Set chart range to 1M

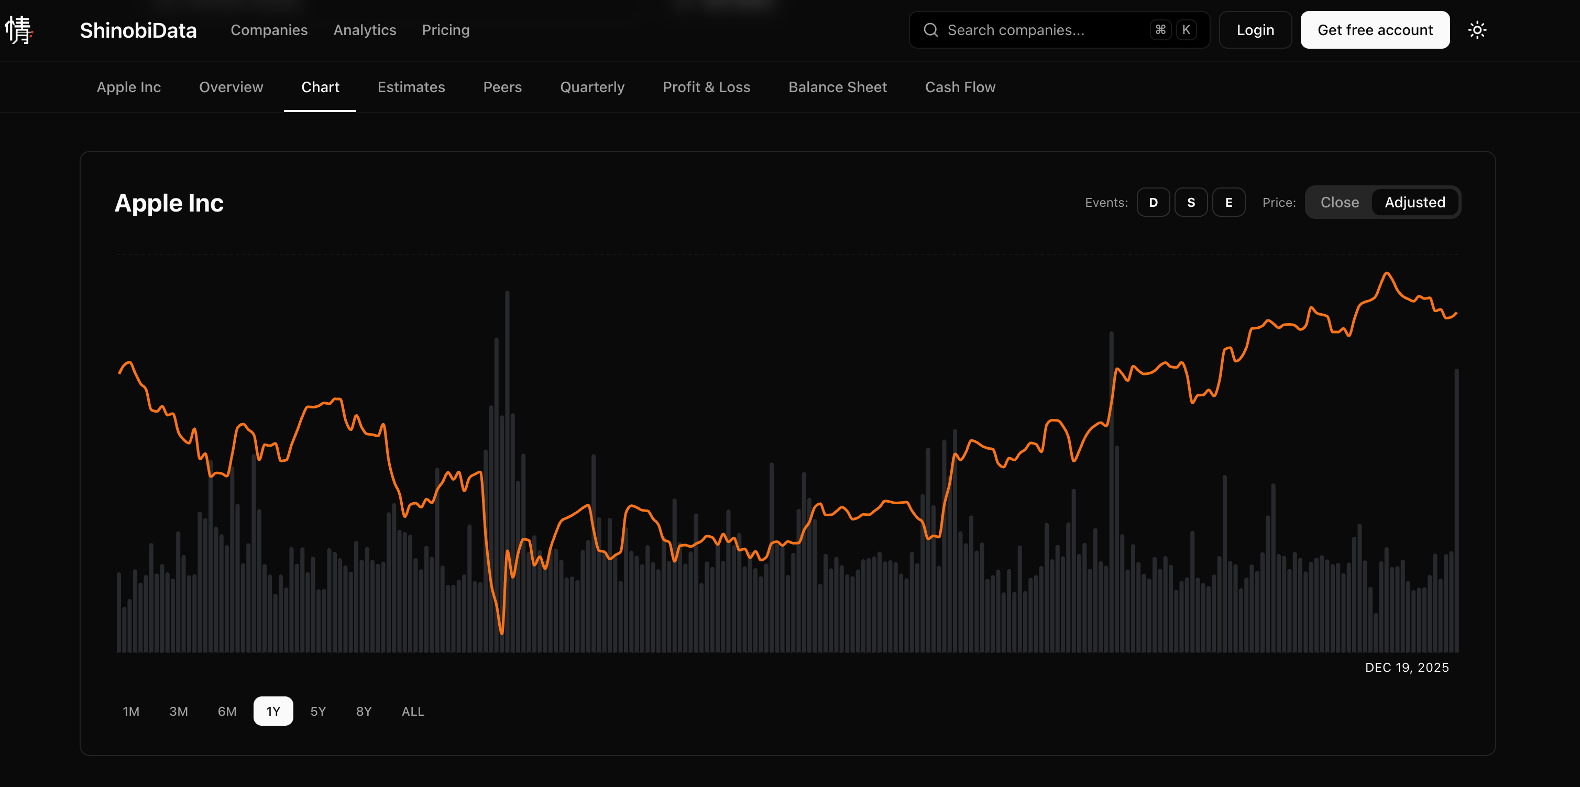click(130, 711)
